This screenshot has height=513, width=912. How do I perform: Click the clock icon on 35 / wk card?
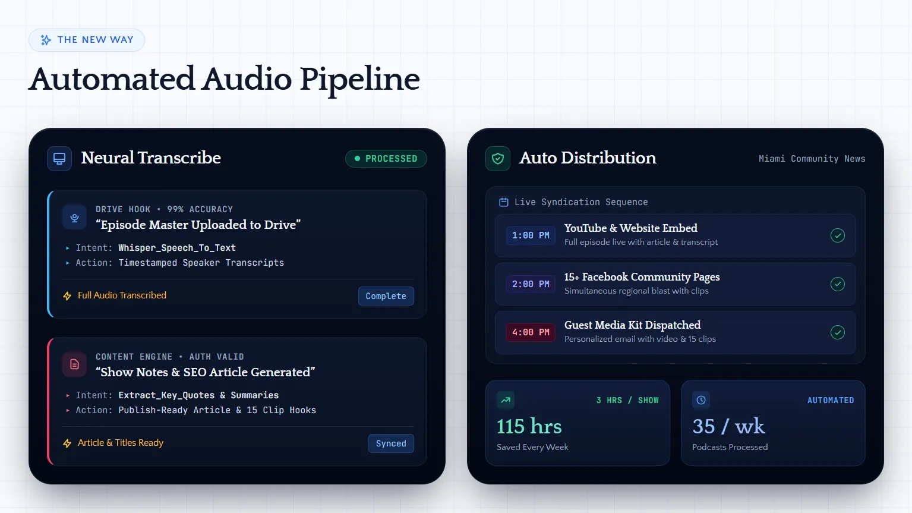coord(701,400)
